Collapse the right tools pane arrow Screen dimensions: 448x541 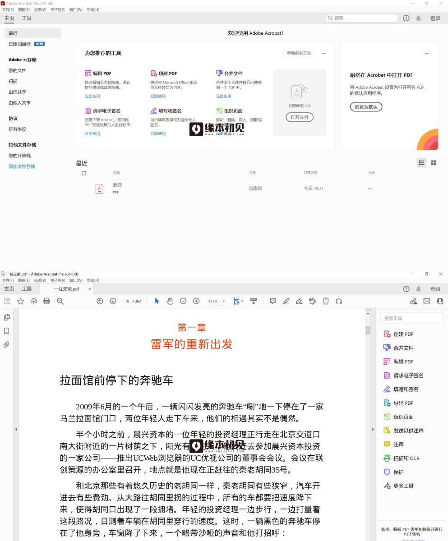click(373, 429)
